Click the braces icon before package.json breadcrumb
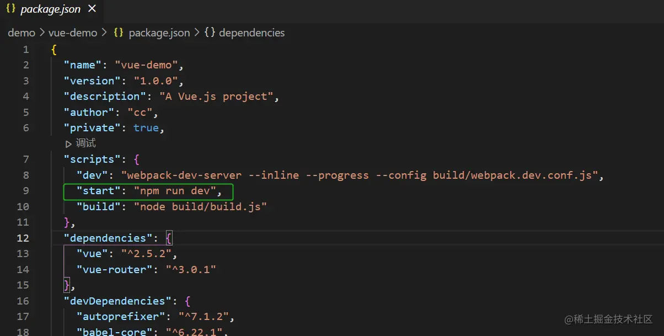This screenshot has height=336, width=664. pos(119,33)
